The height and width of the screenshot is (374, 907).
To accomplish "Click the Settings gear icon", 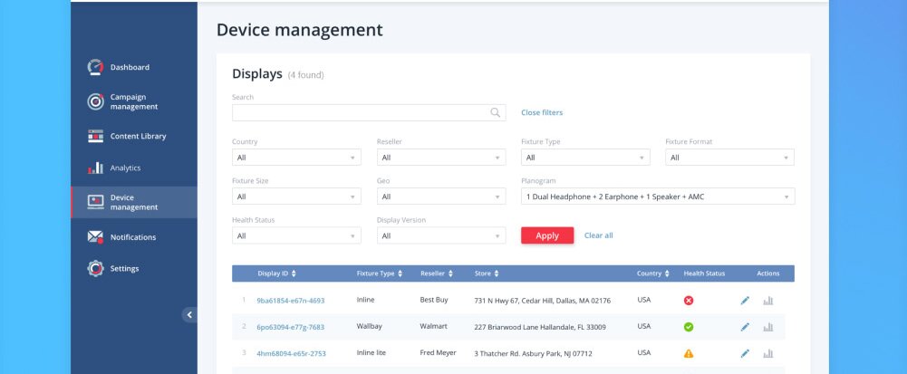I will tap(95, 268).
